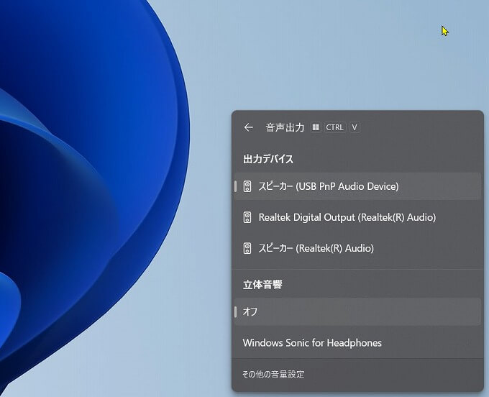Click the 立体音響 section header
This screenshot has width=489, height=397.
coord(262,285)
